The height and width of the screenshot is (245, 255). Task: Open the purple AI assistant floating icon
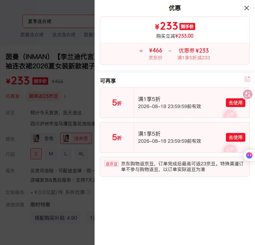pyautogui.click(x=249, y=155)
